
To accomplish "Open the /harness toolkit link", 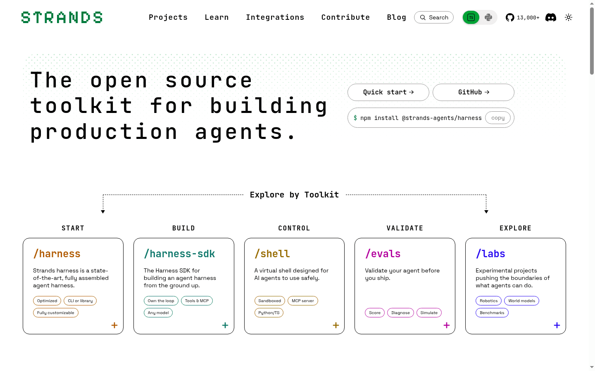I will (57, 254).
